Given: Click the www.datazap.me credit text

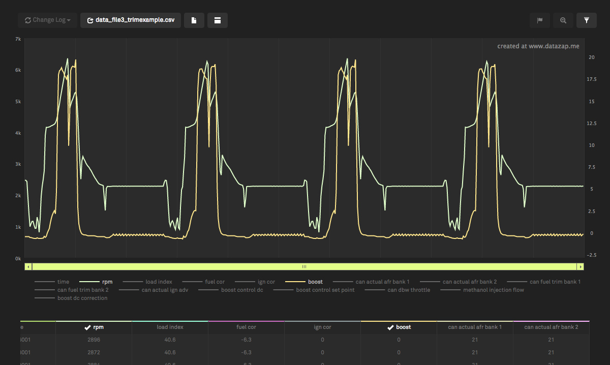Looking at the screenshot, I should (538, 46).
